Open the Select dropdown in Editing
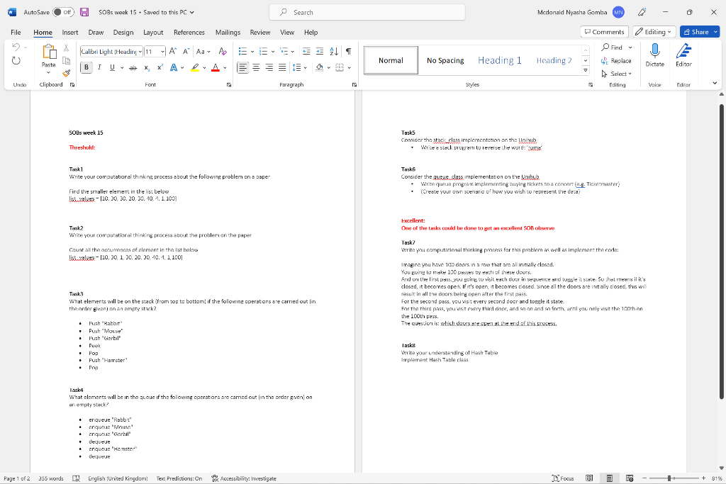The width and height of the screenshot is (726, 484). [616, 74]
